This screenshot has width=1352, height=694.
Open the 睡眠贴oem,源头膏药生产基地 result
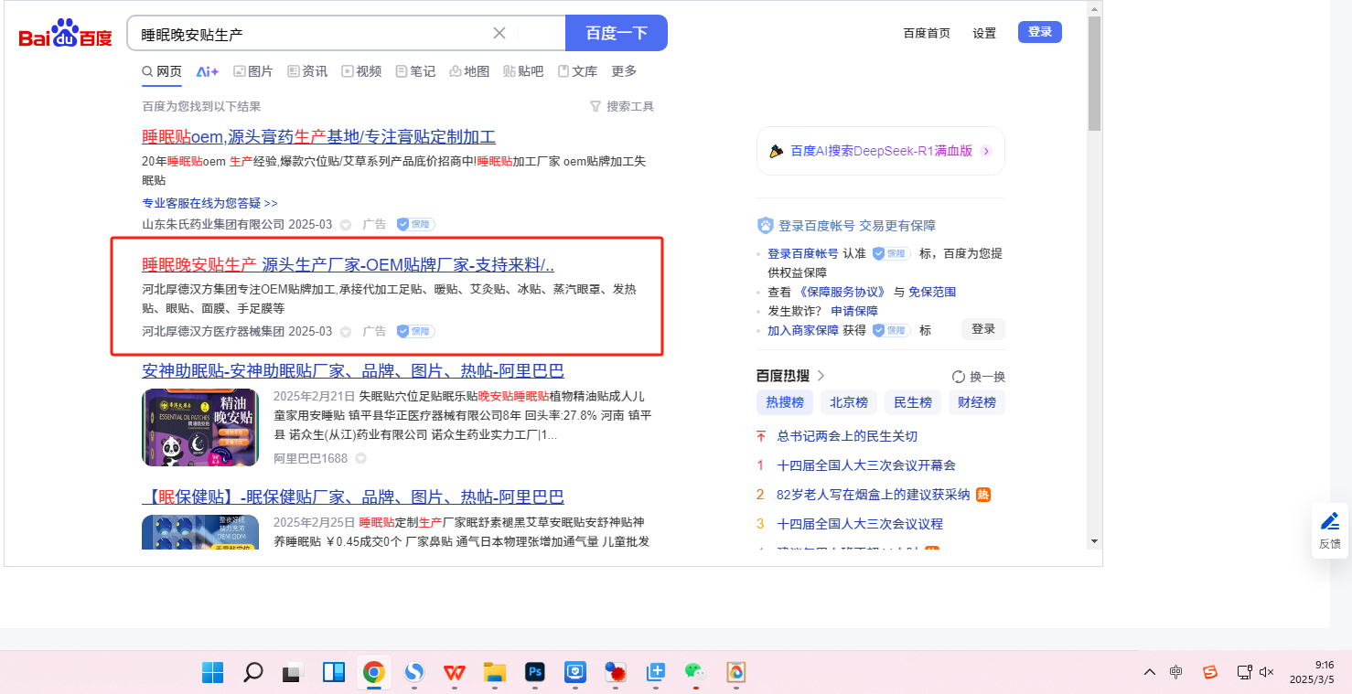(x=319, y=137)
